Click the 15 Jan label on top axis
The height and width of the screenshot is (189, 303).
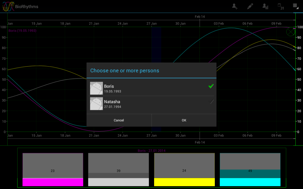coord(37,23)
